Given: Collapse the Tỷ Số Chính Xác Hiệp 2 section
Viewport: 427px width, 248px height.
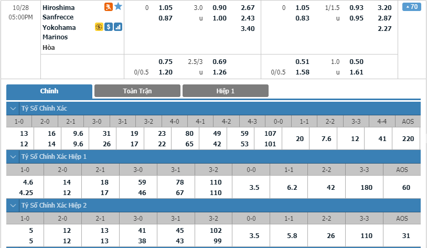Looking at the screenshot, I should pos(13,206).
